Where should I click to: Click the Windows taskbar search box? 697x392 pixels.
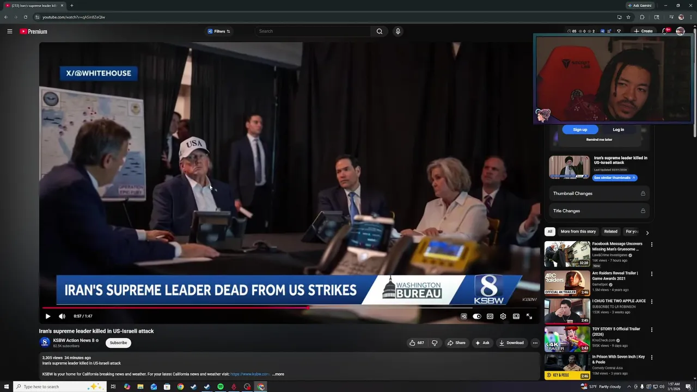[59, 387]
